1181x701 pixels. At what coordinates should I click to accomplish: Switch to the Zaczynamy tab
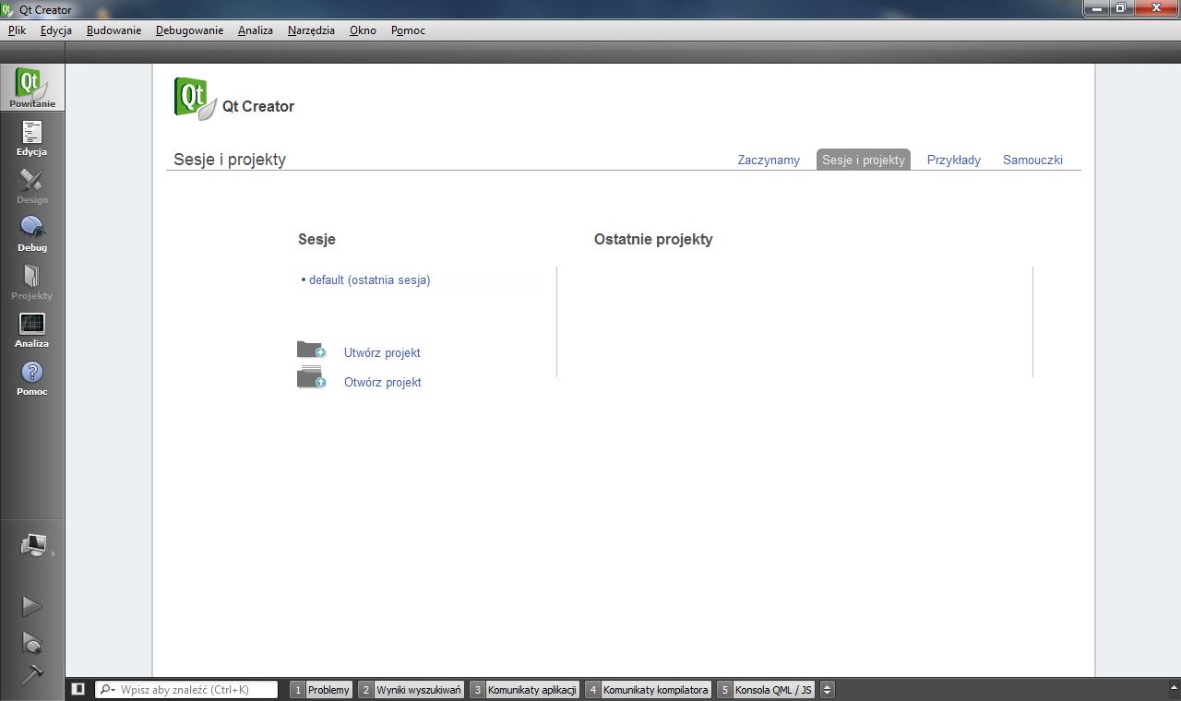tap(769, 160)
